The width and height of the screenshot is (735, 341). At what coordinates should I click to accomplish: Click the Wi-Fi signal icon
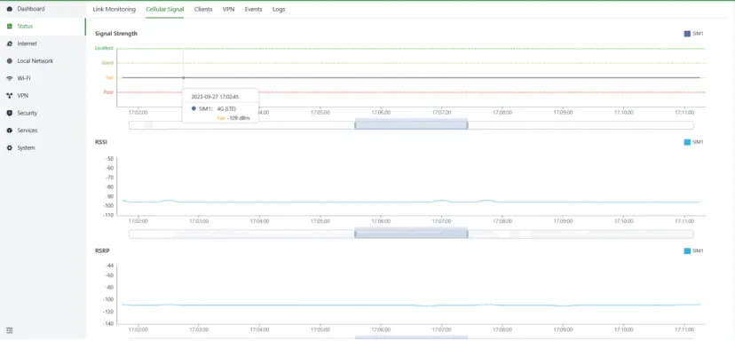tap(10, 78)
